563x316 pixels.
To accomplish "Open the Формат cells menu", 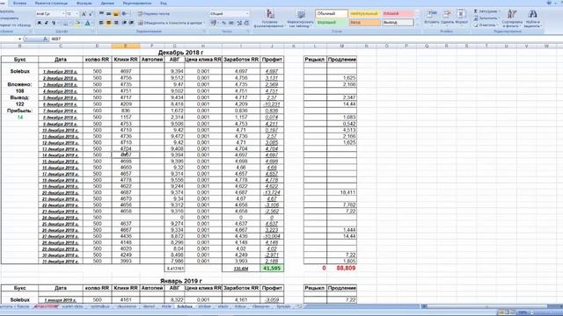I will (461, 17).
